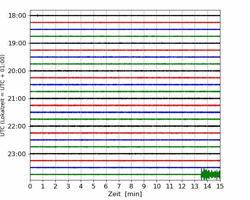
Task: Click the black trace at the 23:00 label
Action: pos(125,154)
